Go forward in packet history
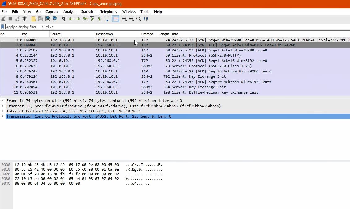The height and width of the screenshot is (209, 350). click(x=78, y=19)
